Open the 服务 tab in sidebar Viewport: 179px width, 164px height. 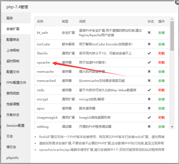point(16,18)
